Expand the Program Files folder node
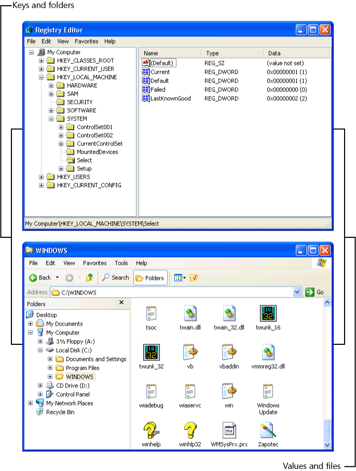The width and height of the screenshot is (356, 471). pos(50,368)
